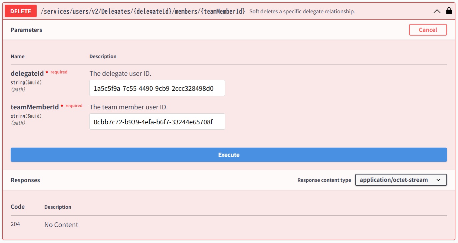The height and width of the screenshot is (243, 458).
Task: Click 'The team member user ID.' description
Action: pos(129,107)
